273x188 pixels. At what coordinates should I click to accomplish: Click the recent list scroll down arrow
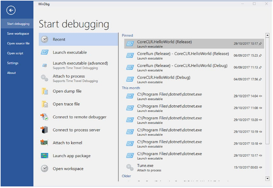[x=267, y=179]
